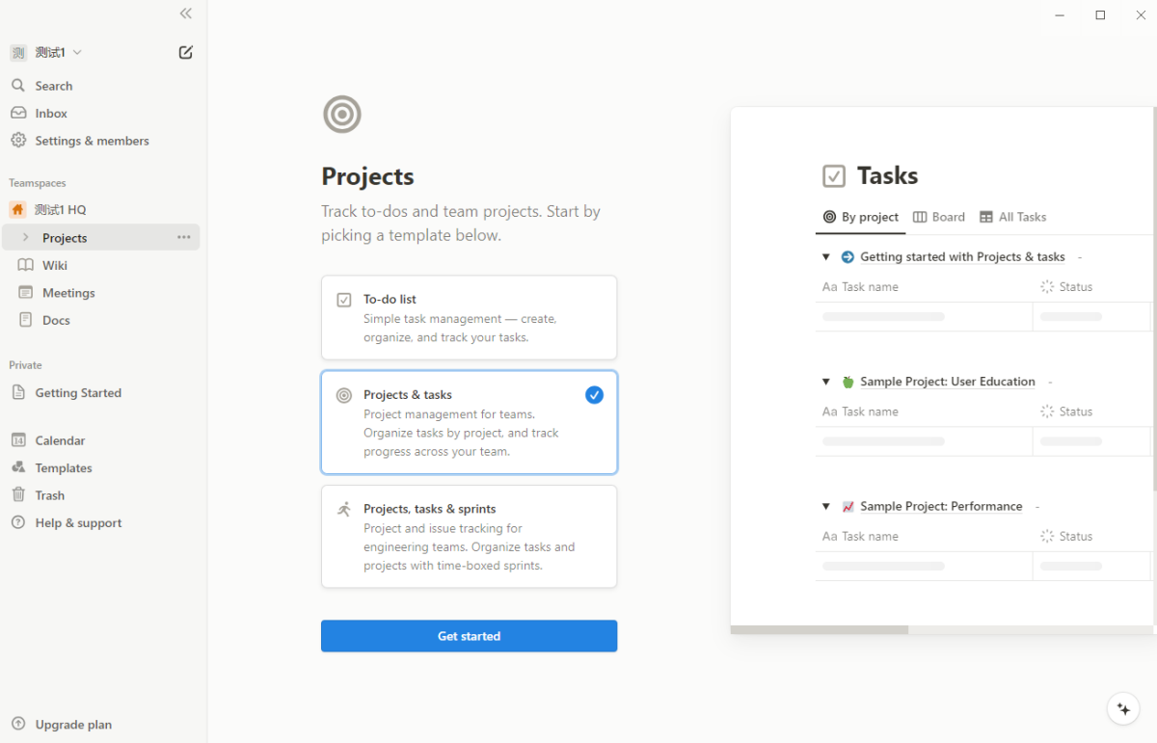Click the new page compose icon
The width and height of the screenshot is (1157, 743).
coord(186,52)
